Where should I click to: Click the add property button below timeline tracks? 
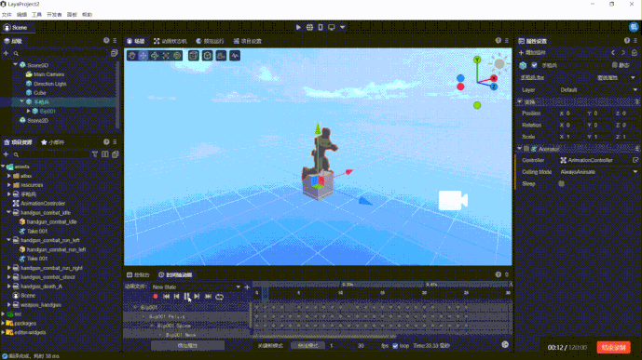pyautogui.click(x=187, y=346)
